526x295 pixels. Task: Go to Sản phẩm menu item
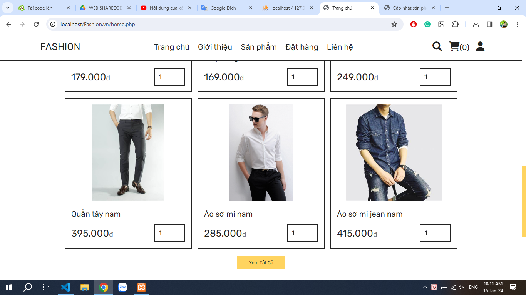(259, 47)
